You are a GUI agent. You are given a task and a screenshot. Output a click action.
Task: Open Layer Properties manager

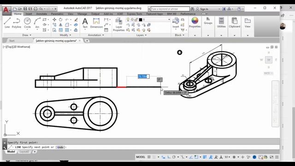point(119,24)
